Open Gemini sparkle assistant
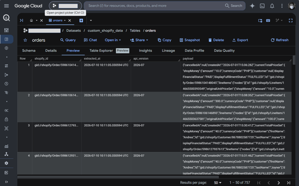This screenshot has height=186, width=299. click(252, 6)
